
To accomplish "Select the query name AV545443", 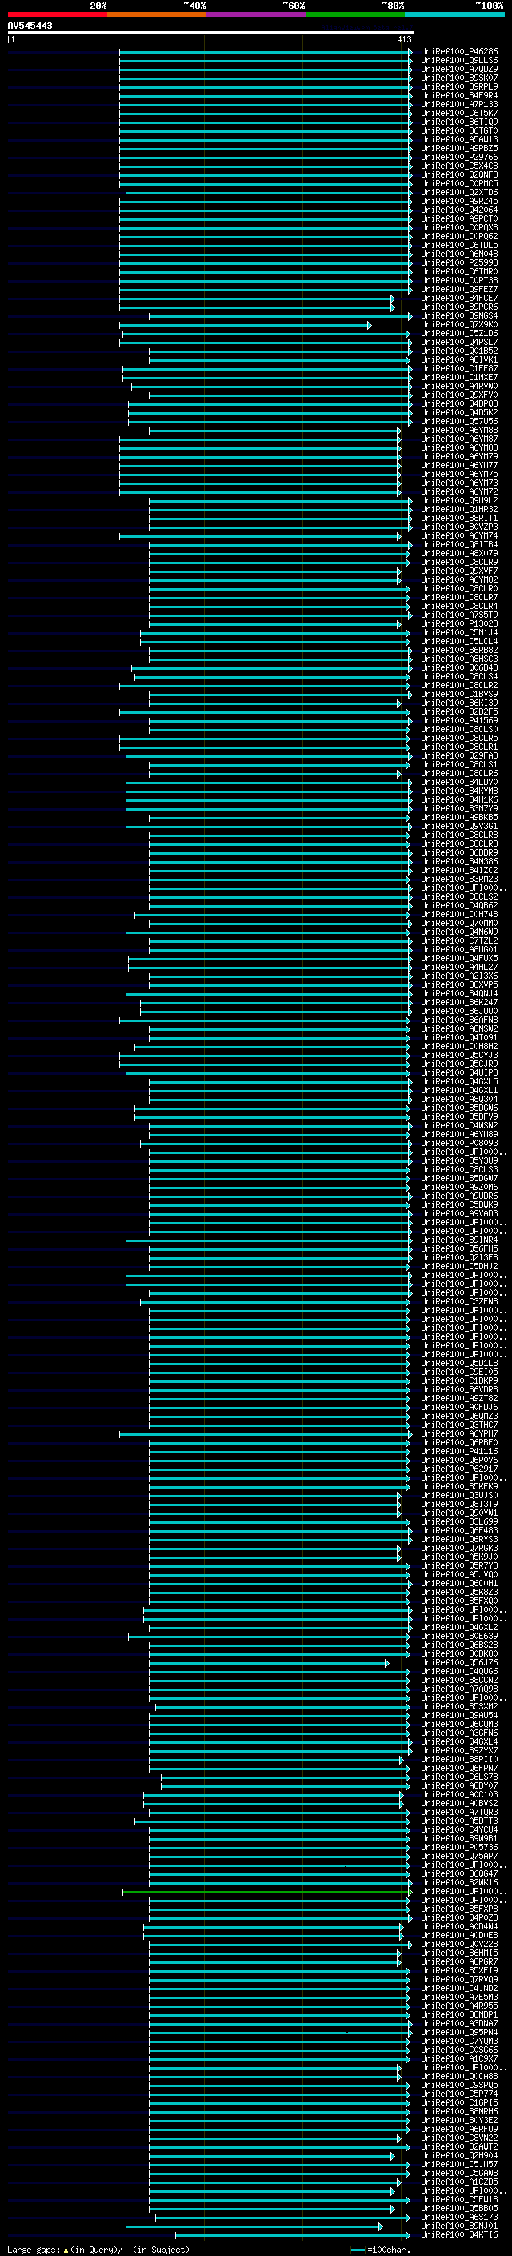I will pos(30,26).
